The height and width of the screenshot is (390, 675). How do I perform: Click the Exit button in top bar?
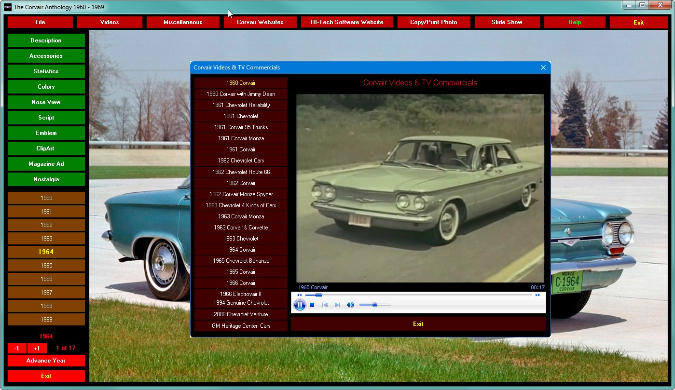(638, 22)
